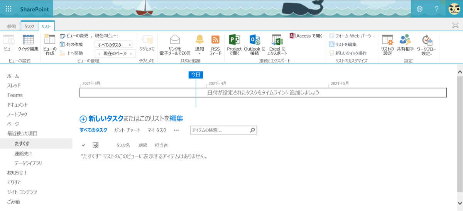Open ドキュメント in left navigation
This screenshot has width=463, height=211.
coord(17,105)
